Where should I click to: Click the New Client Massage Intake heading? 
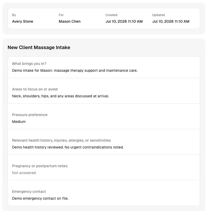[39, 47]
